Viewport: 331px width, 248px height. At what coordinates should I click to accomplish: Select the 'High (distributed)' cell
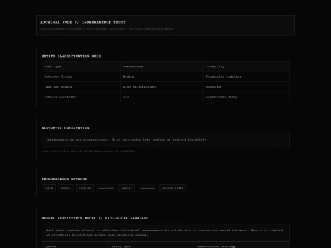pos(161,87)
